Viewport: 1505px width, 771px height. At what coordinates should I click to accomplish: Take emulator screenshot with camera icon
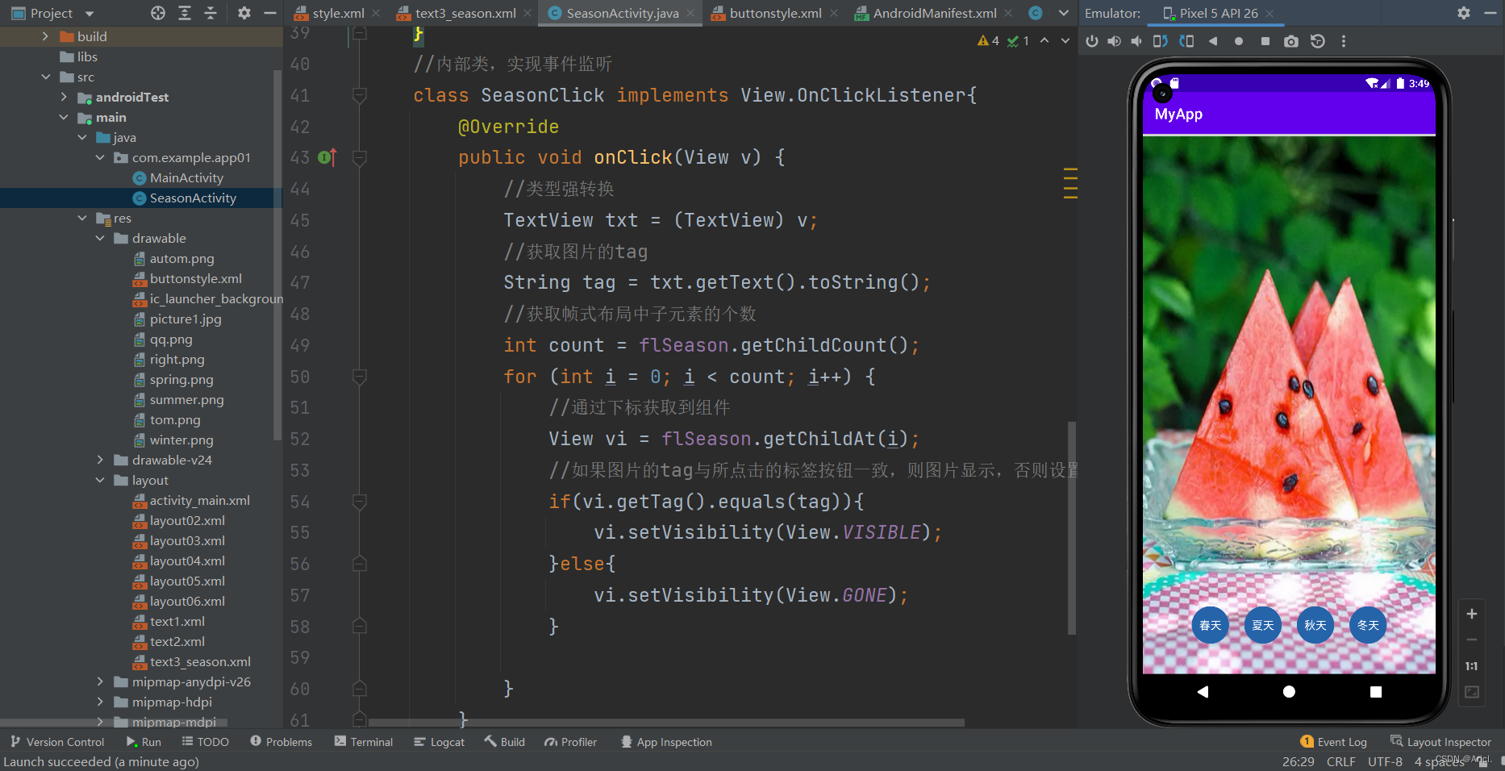1291,41
